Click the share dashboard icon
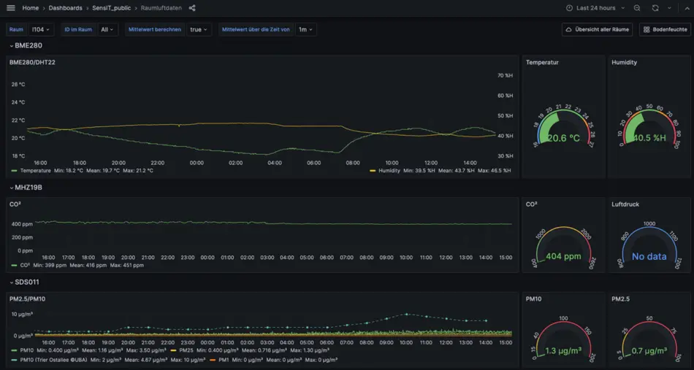Screen dimensions: 694x370 click(x=192, y=8)
